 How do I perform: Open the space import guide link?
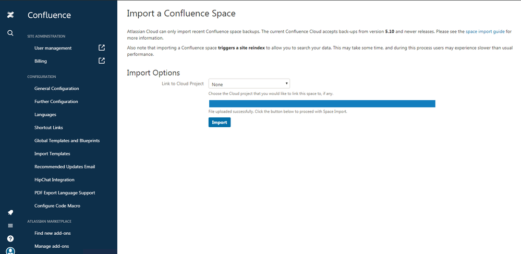click(485, 32)
